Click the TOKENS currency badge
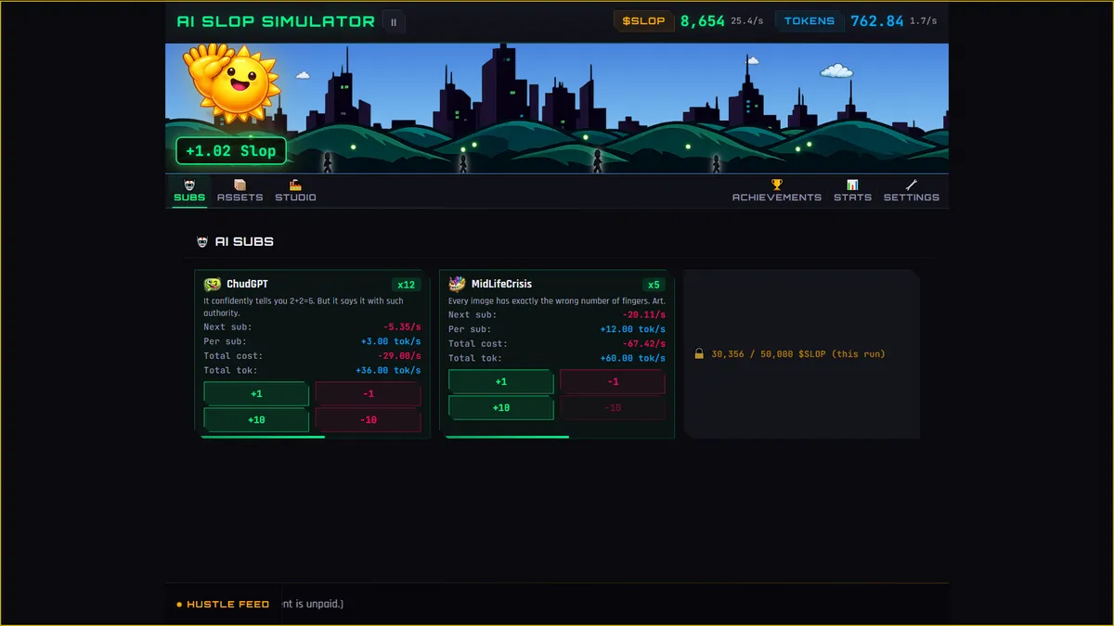 (810, 19)
